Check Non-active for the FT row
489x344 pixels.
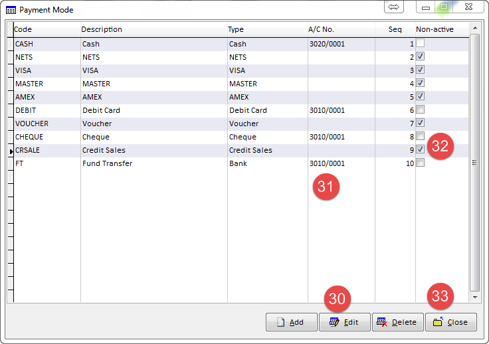pyautogui.click(x=421, y=163)
